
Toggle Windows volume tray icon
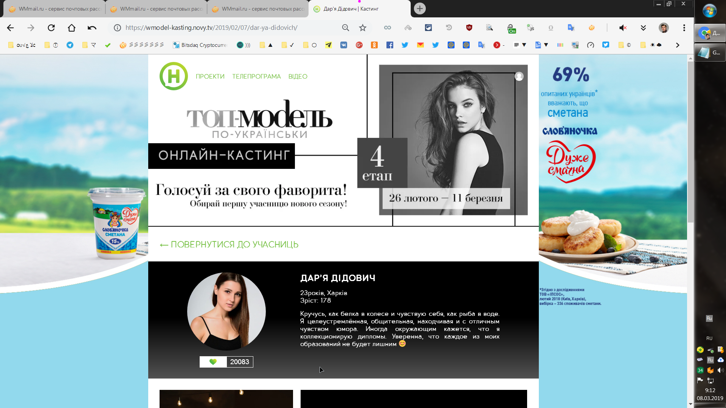pos(720,370)
